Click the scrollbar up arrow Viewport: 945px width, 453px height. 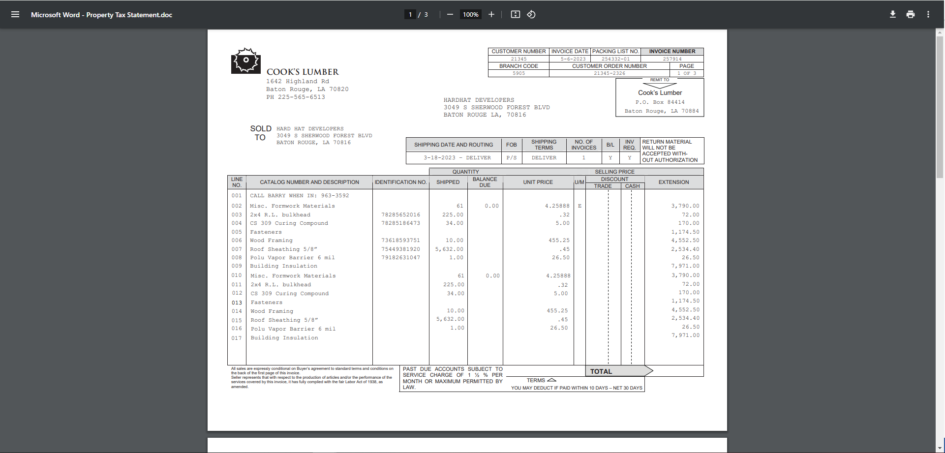point(940,32)
